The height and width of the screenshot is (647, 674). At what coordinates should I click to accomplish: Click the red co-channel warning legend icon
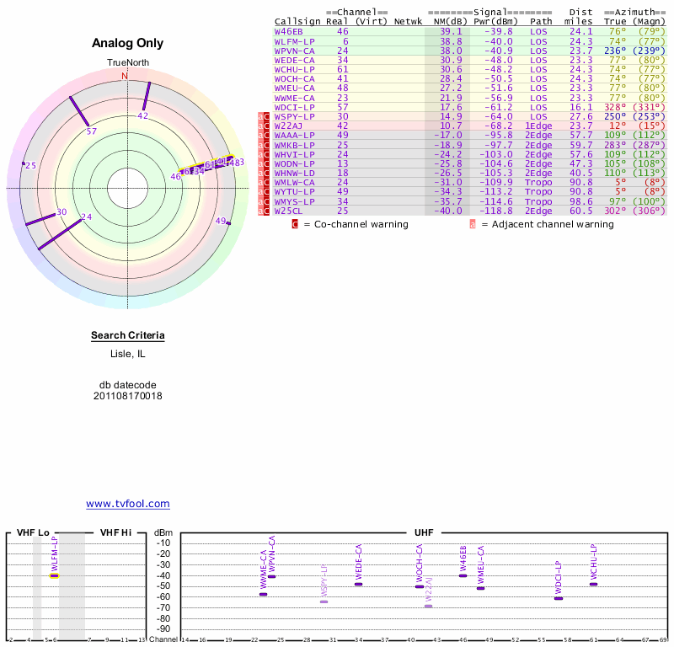295,224
